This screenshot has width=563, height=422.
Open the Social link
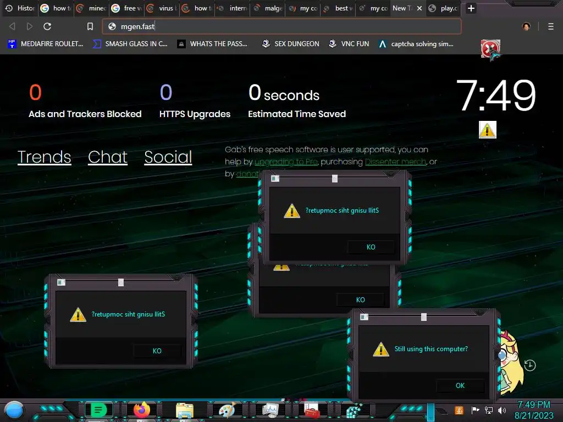click(x=168, y=157)
